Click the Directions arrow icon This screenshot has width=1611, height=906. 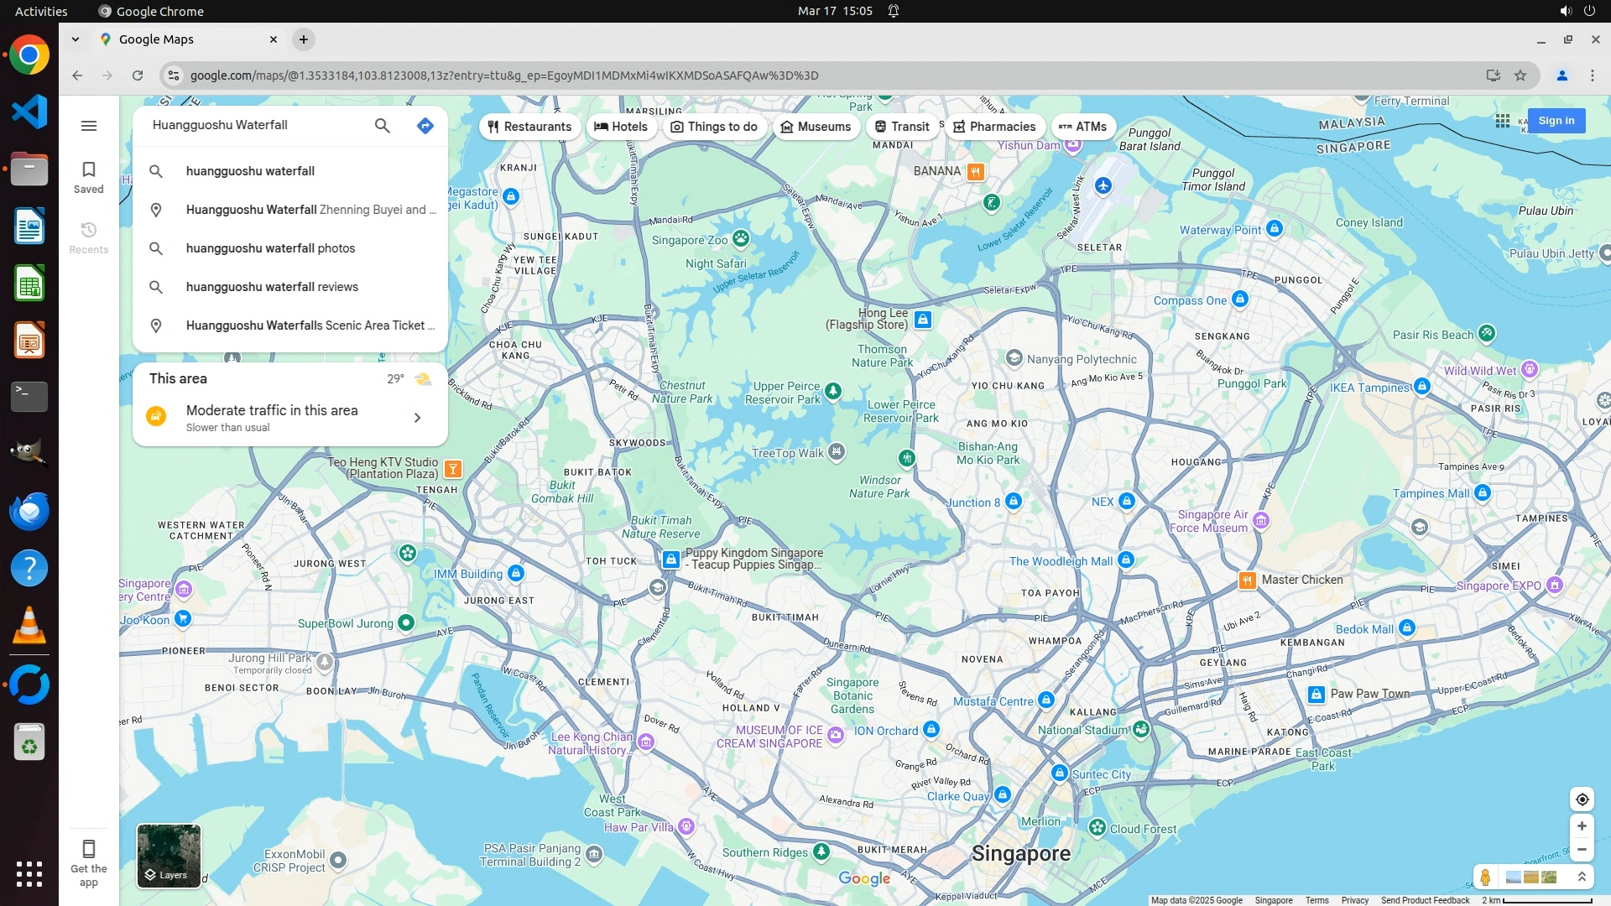pos(425,126)
